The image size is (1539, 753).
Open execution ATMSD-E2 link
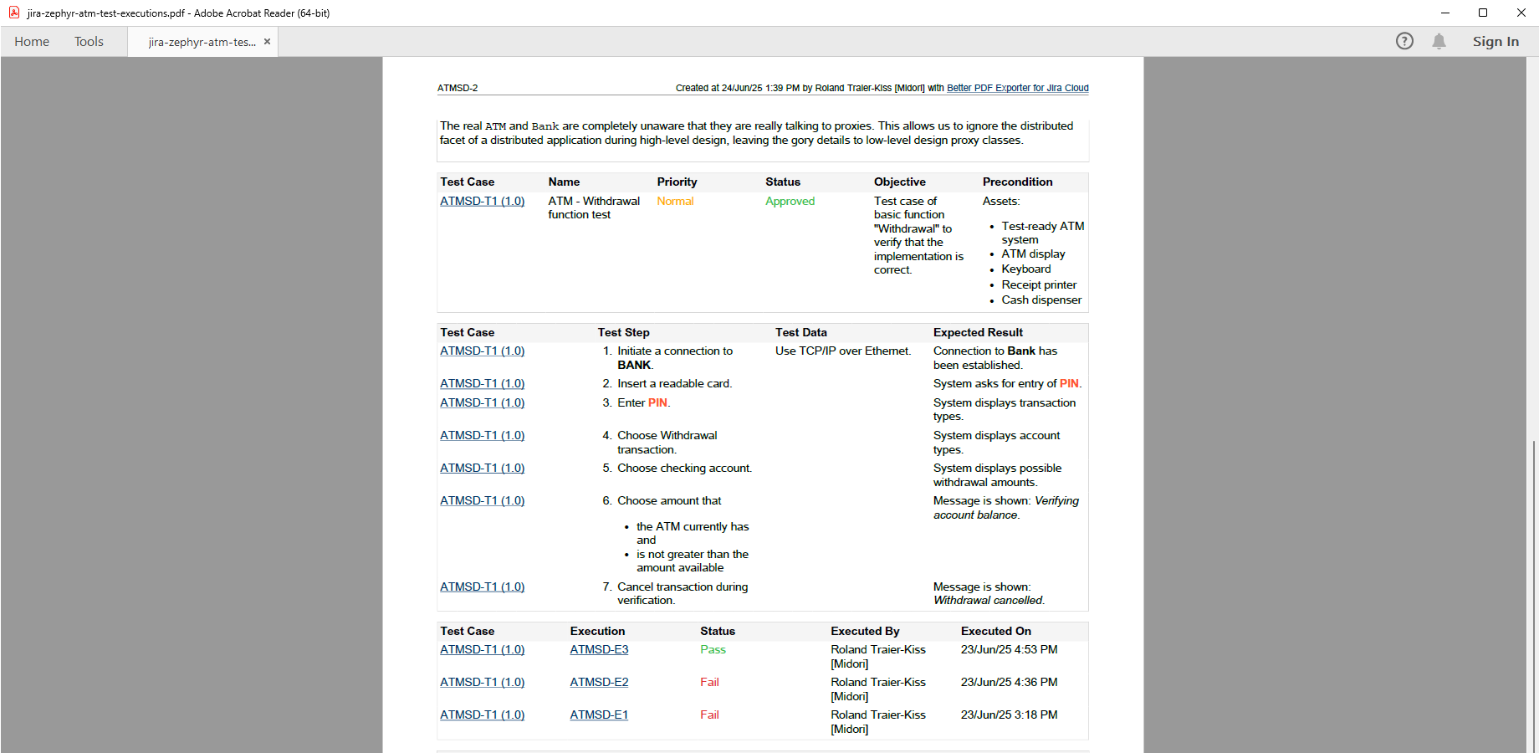[x=599, y=682]
